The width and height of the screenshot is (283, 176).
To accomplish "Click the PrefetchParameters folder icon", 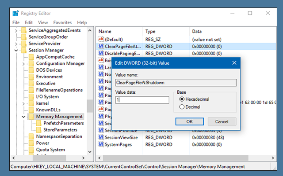I will pyautogui.click(x=38, y=123).
